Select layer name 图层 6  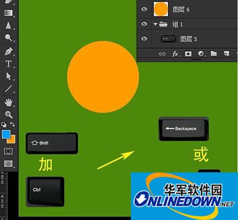pos(181,10)
